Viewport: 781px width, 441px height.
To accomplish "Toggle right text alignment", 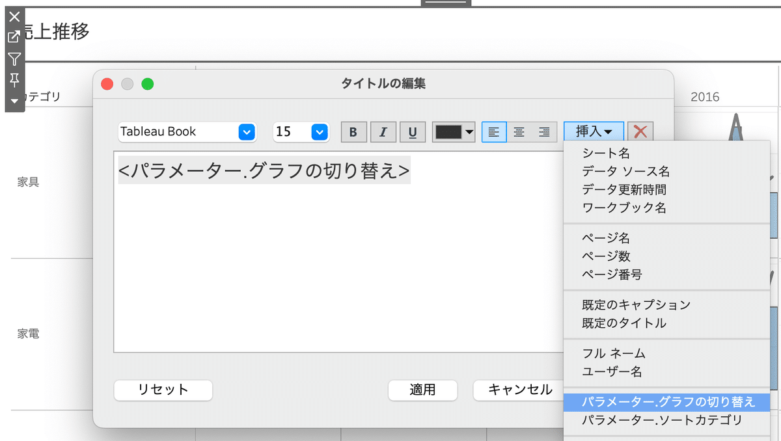I will (543, 131).
